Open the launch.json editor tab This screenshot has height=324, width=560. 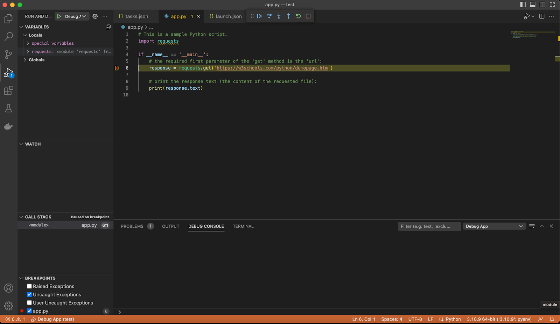(225, 16)
